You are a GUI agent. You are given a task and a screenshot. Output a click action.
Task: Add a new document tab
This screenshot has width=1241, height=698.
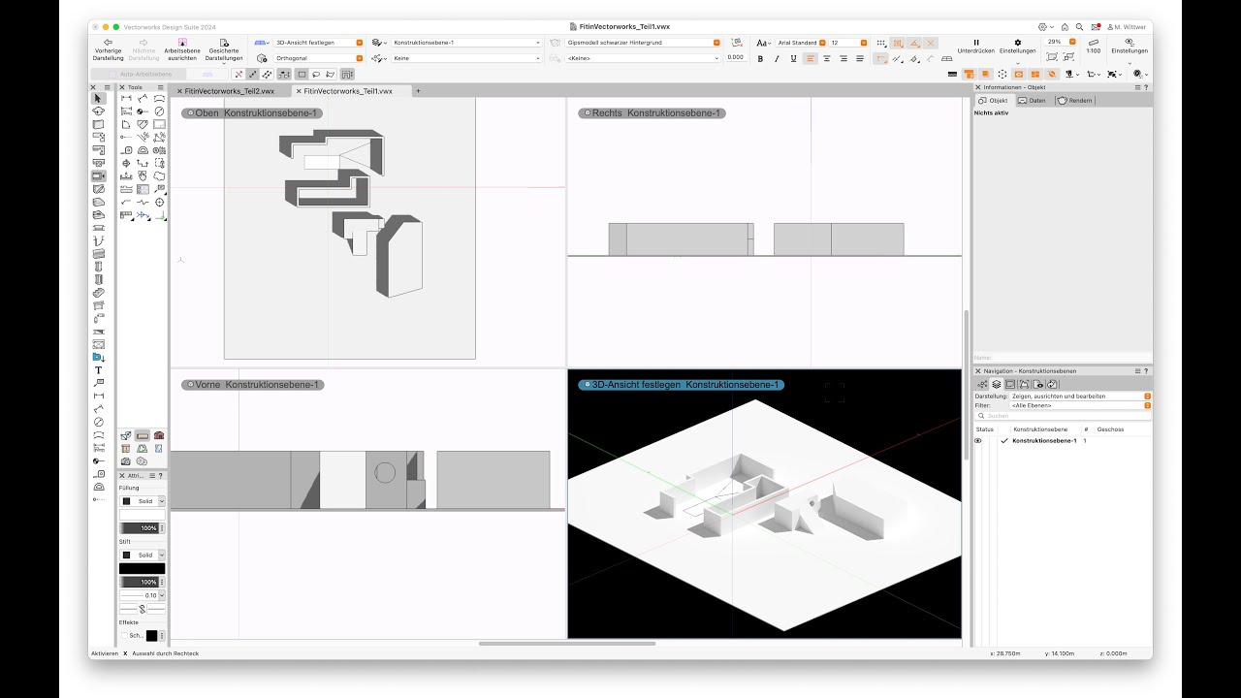tap(418, 91)
